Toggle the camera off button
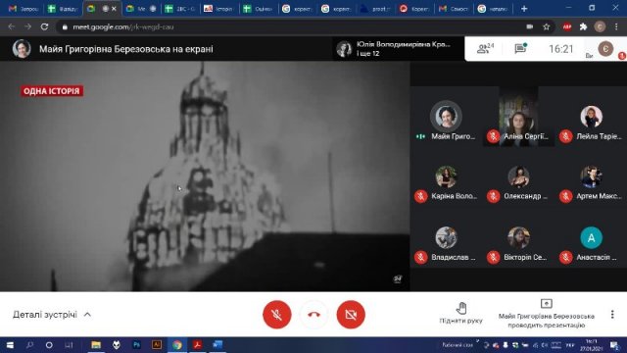Image resolution: width=627 pixels, height=353 pixels. click(351, 315)
